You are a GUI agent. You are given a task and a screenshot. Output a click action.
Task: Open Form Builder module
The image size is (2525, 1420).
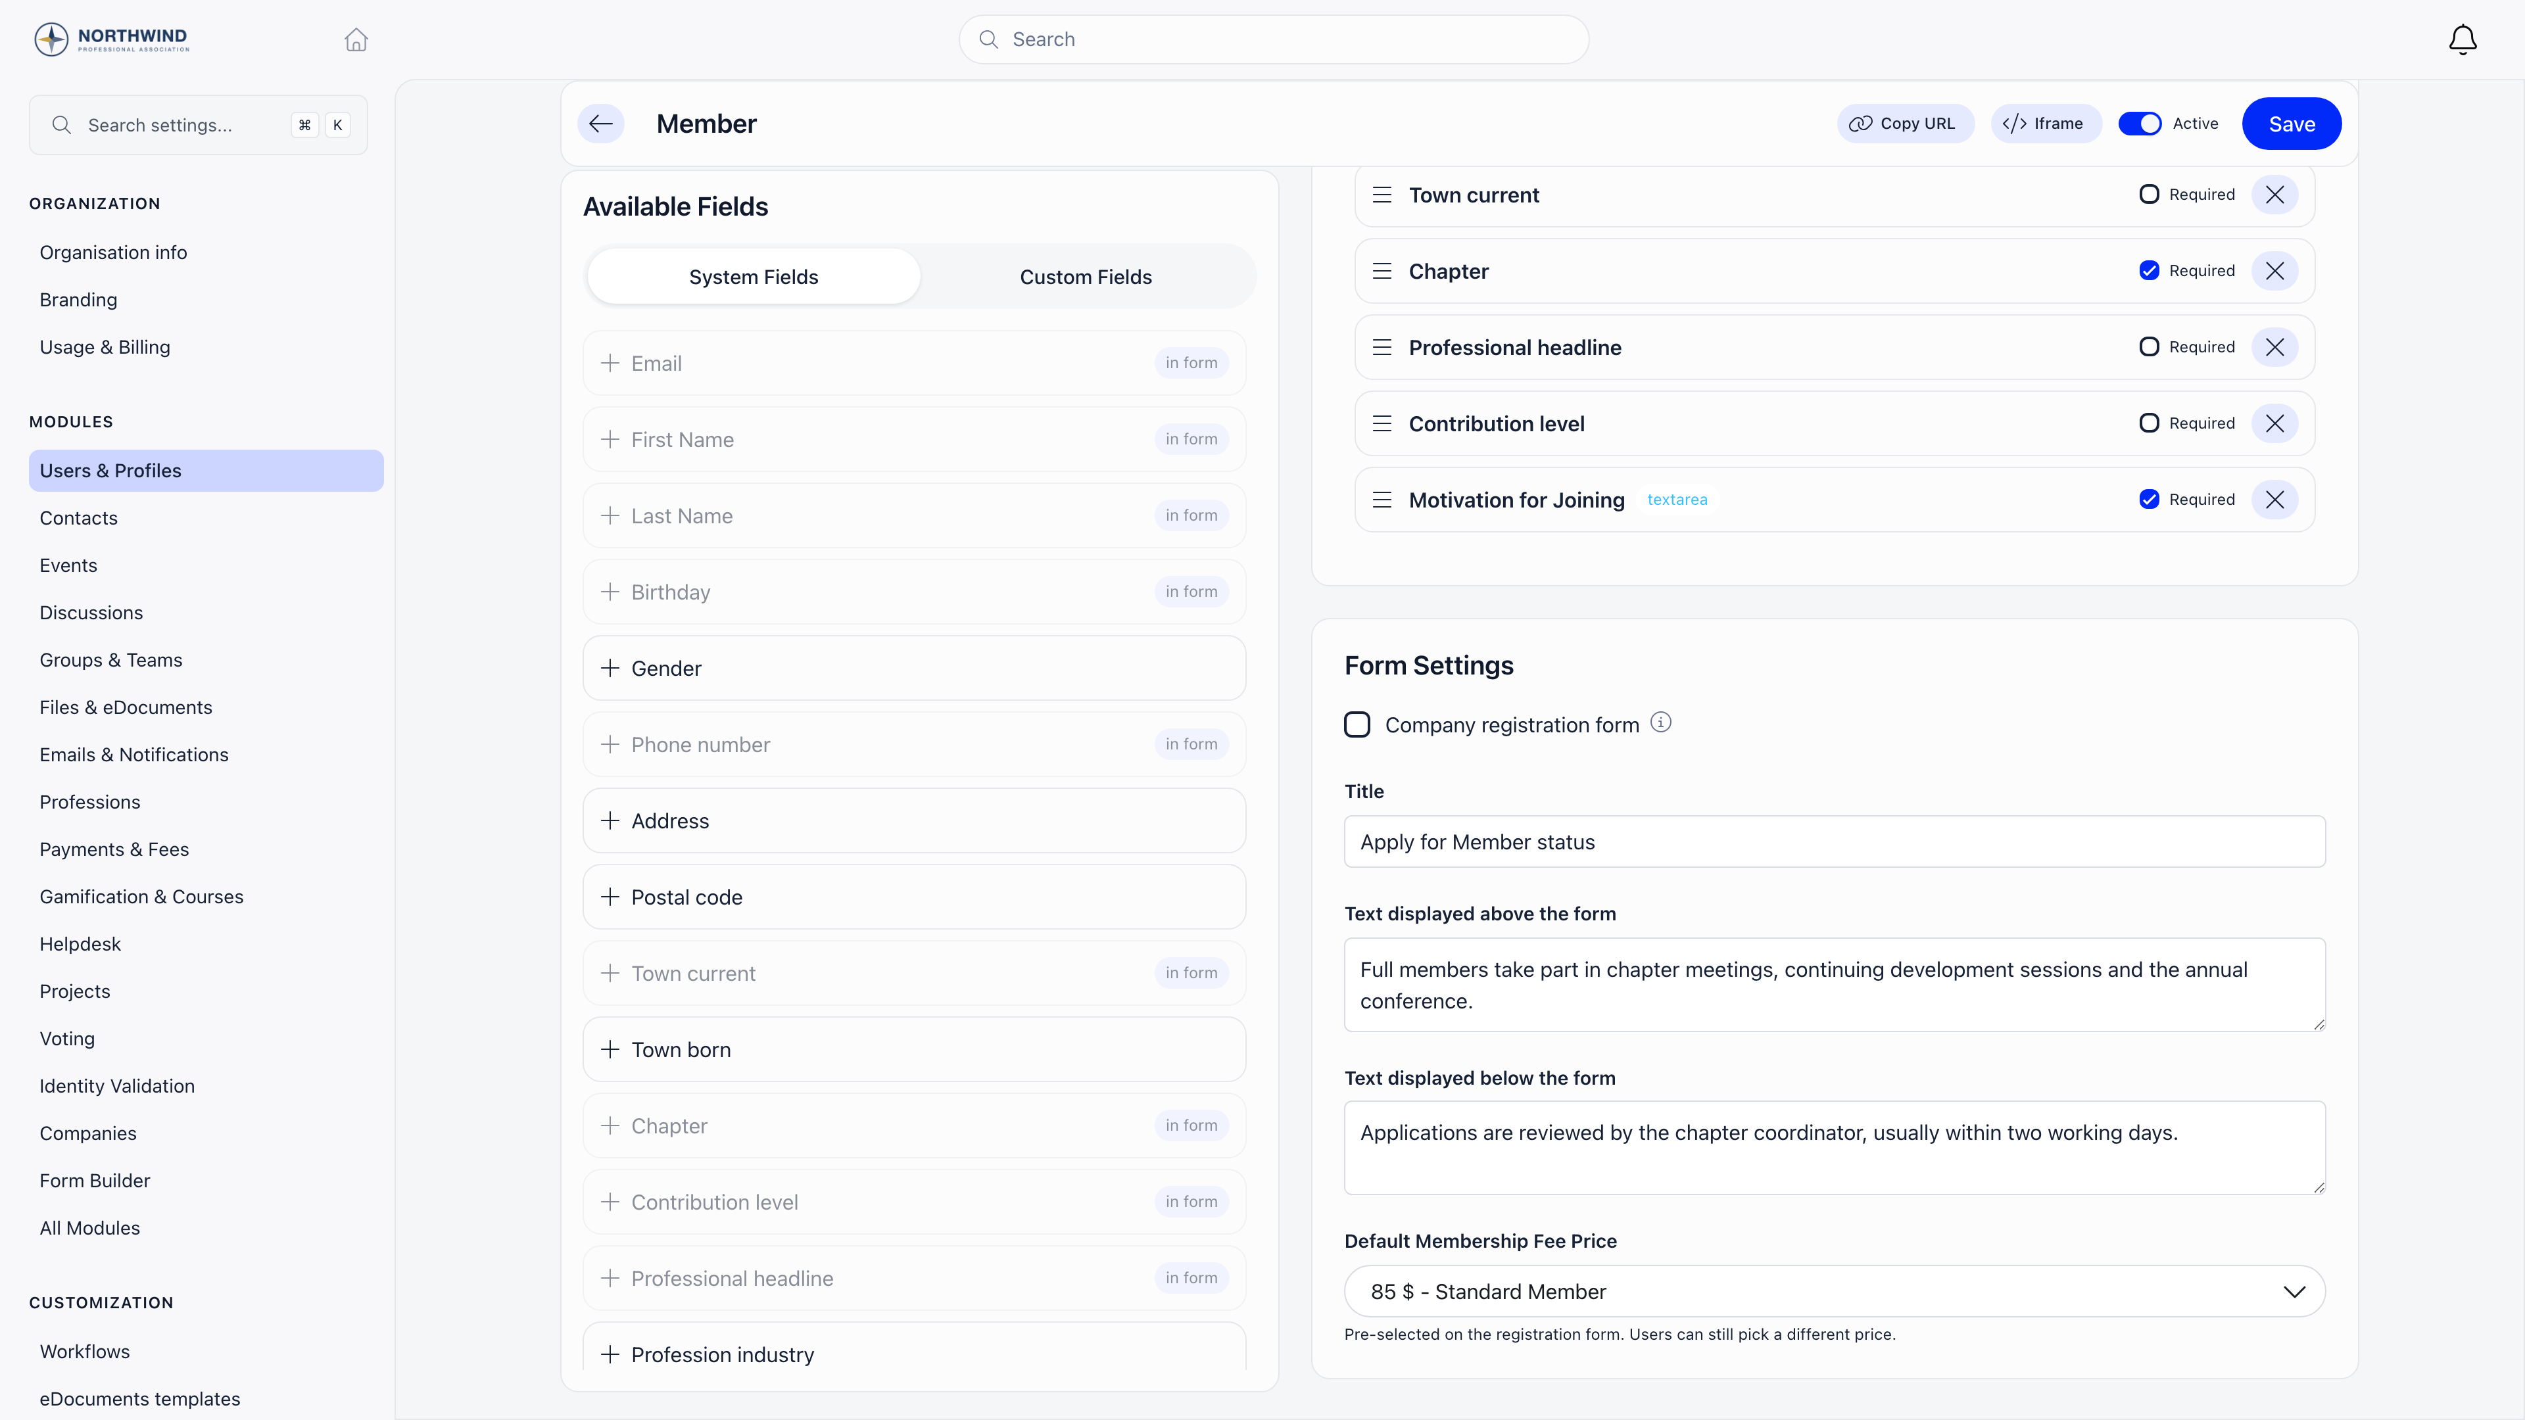[x=94, y=1181]
